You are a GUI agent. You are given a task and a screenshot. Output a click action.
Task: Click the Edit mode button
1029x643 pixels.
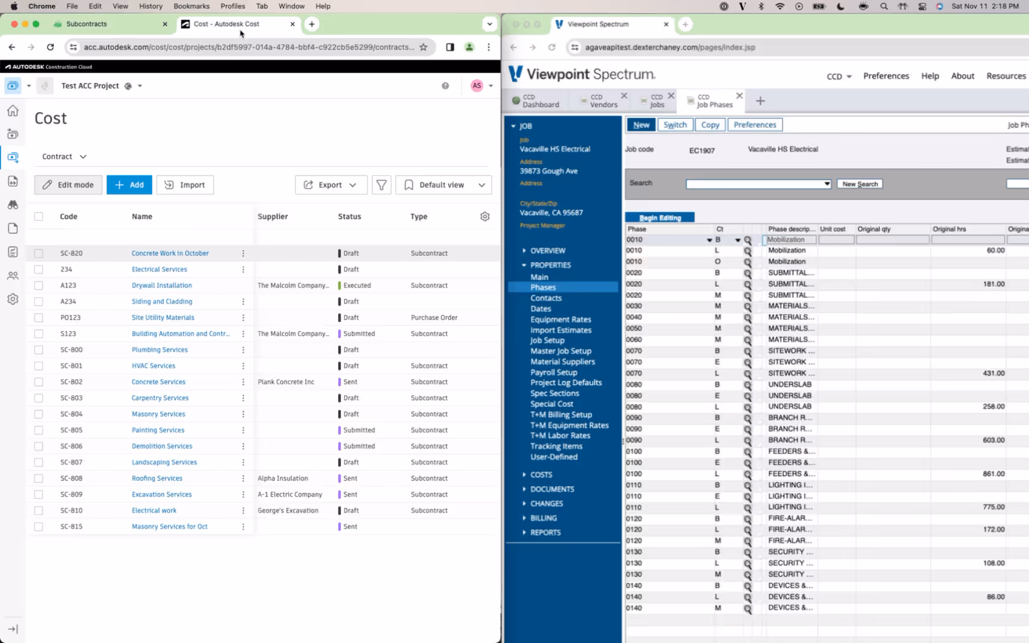pos(68,185)
